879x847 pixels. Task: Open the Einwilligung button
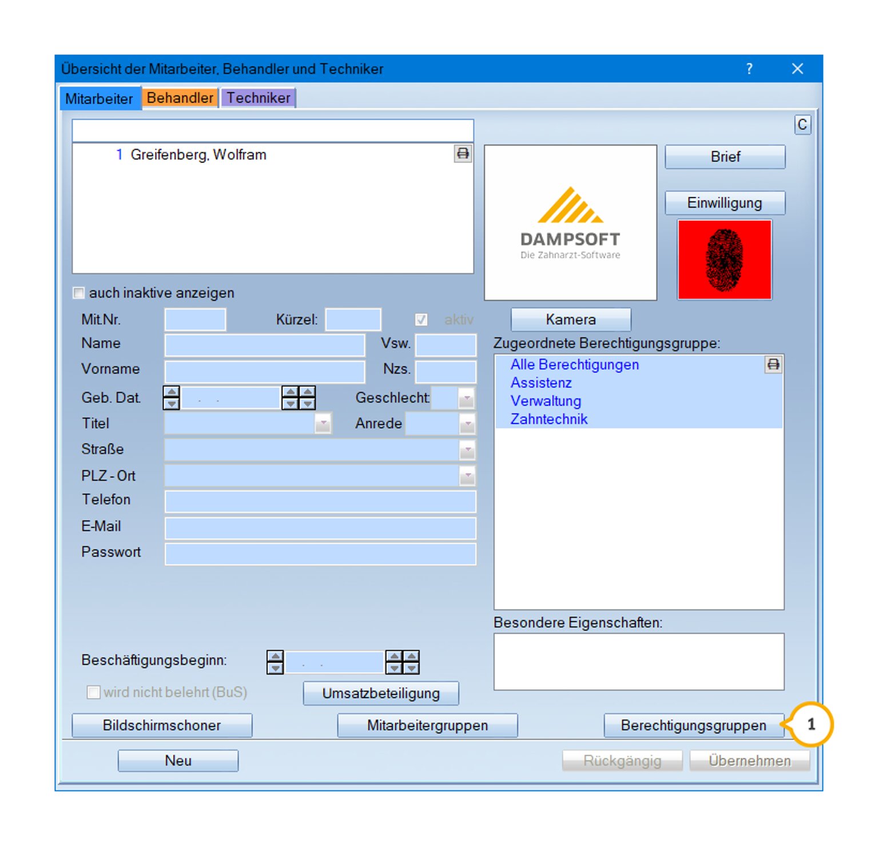(725, 203)
